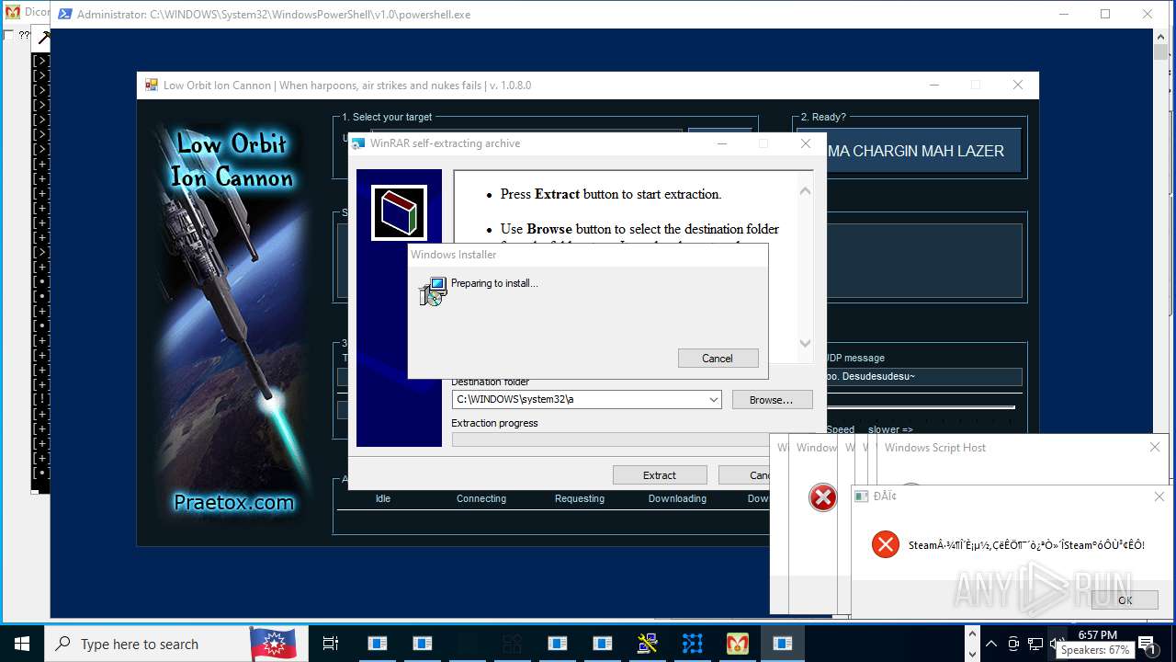The height and width of the screenshot is (662, 1176).
Task: Click the 'Idle' status column label
Action: (x=383, y=498)
